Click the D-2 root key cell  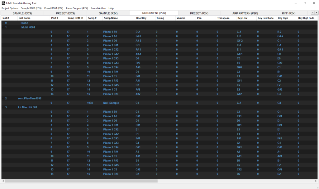pos(138,32)
